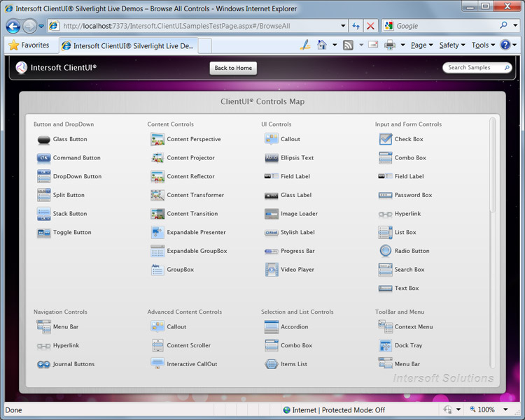Select the Intersoft ClientUI browser tab

click(x=129, y=46)
